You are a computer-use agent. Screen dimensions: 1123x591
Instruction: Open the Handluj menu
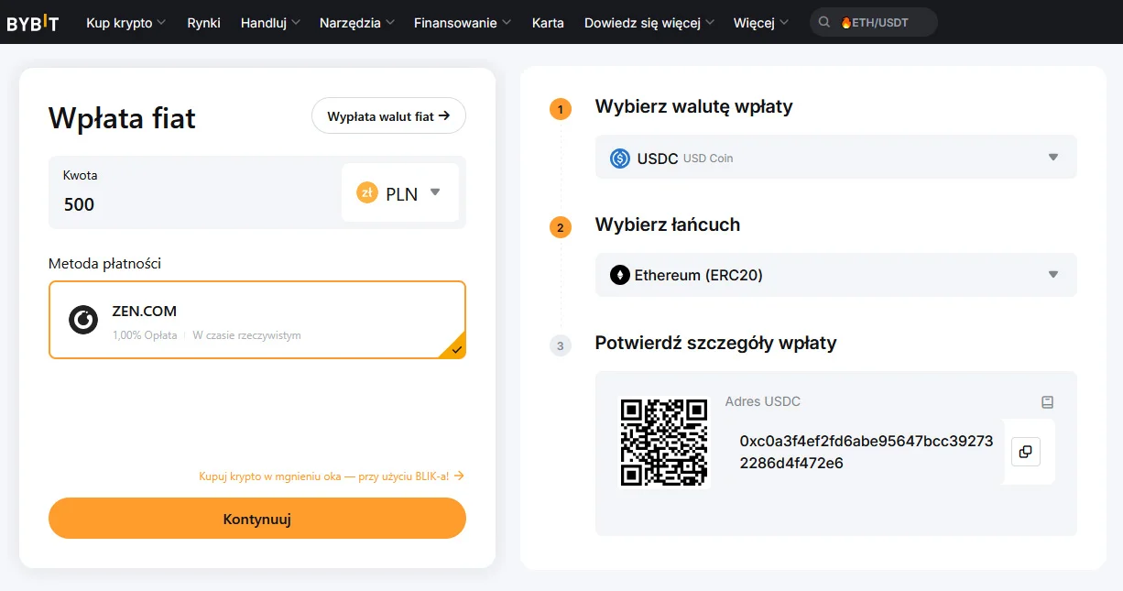pyautogui.click(x=270, y=23)
